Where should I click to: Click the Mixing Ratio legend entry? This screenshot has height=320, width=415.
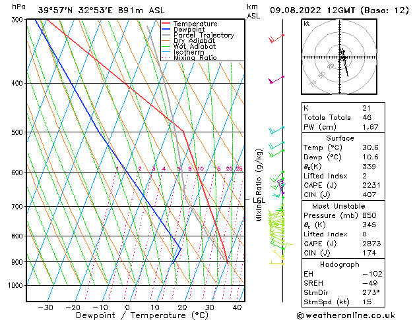189,57
